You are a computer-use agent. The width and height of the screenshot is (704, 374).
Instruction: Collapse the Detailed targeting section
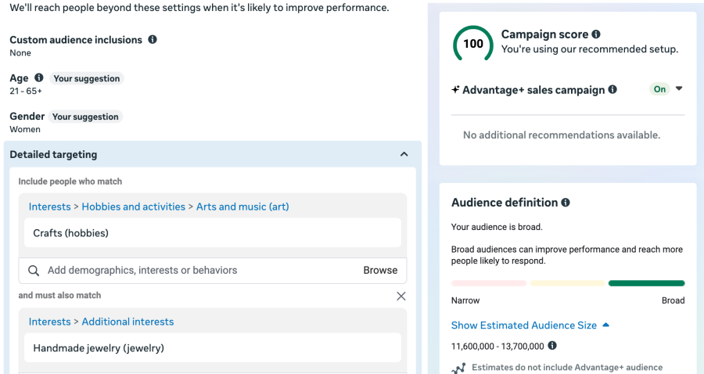404,155
